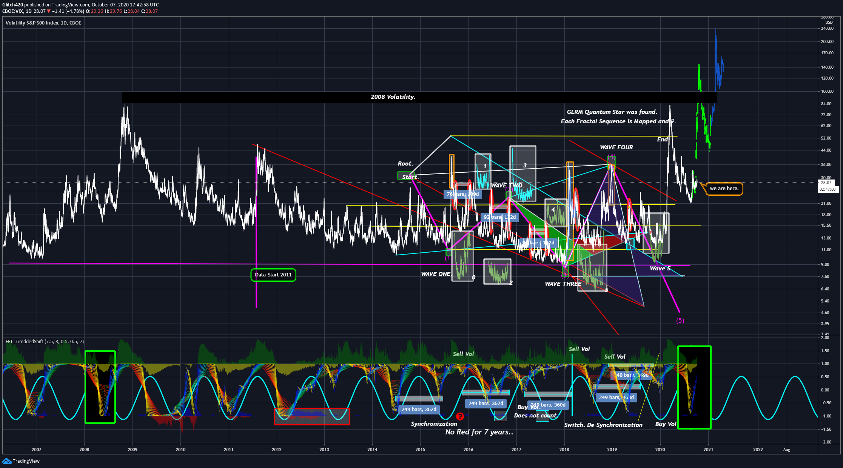Click the red down-triangle price change indicator
This screenshot has width=843, height=468.
(49, 11)
